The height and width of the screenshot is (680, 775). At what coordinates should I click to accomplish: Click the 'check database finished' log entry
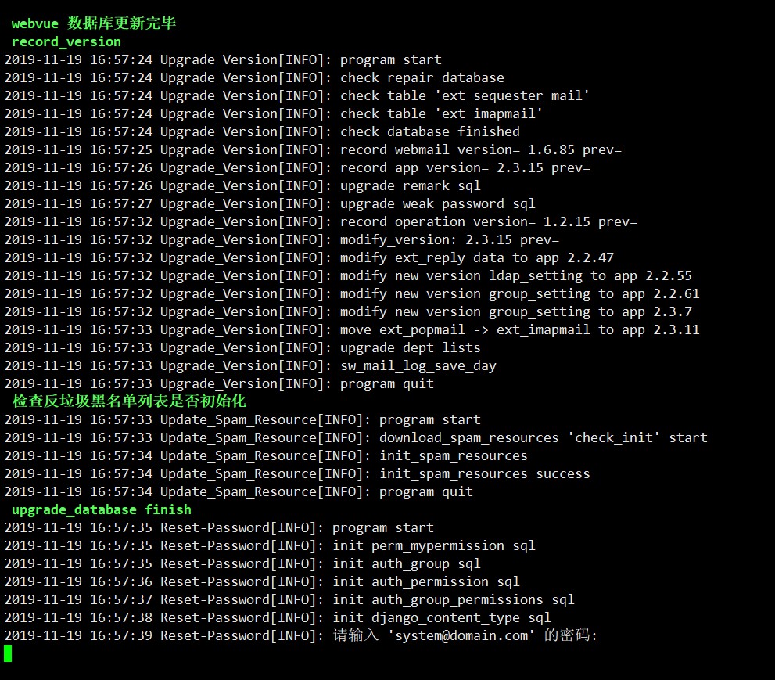point(429,131)
